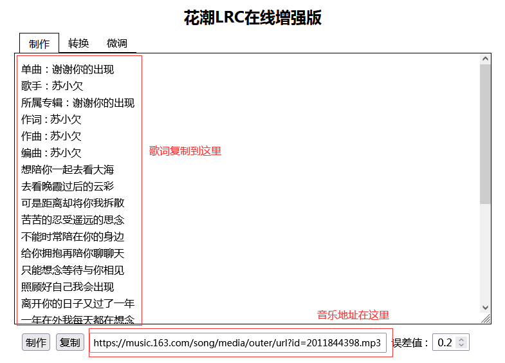The image size is (505, 363).
Task: Click the vertical scrollbar thumb
Action: (485, 134)
